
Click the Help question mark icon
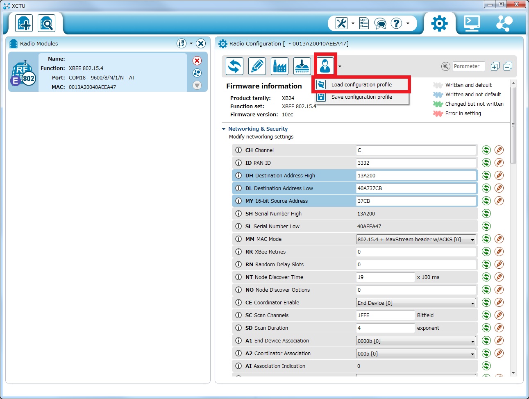point(396,23)
